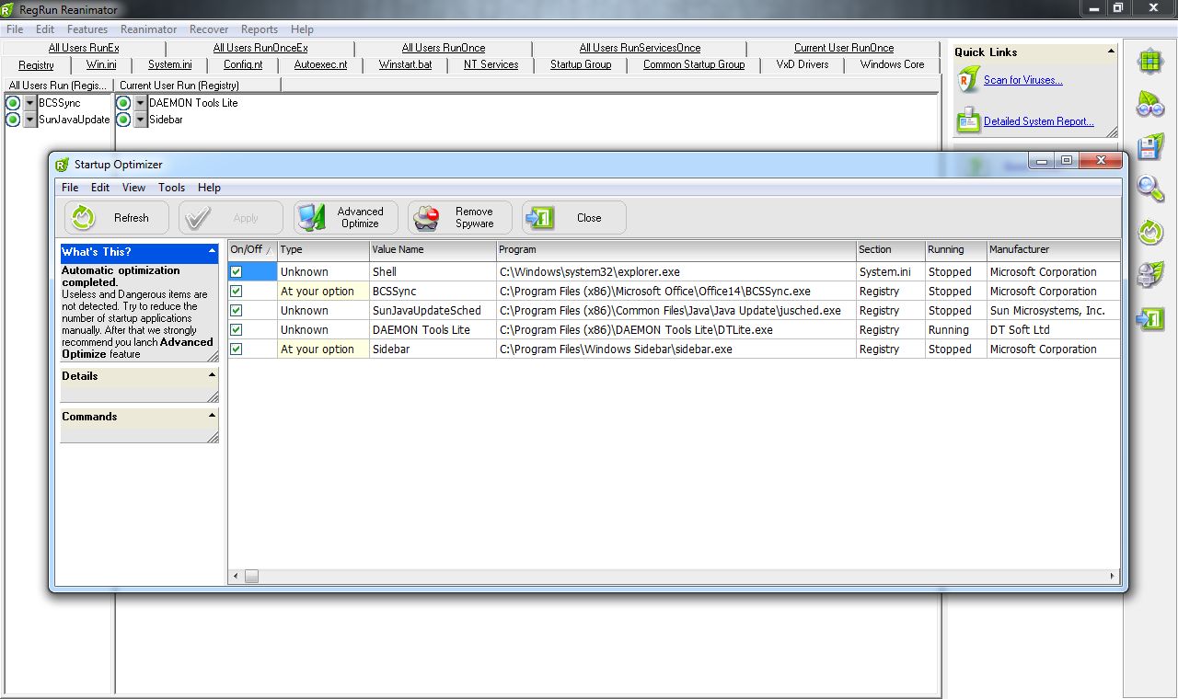Click the Refresh button
The height and width of the screenshot is (699, 1178).
tap(116, 218)
